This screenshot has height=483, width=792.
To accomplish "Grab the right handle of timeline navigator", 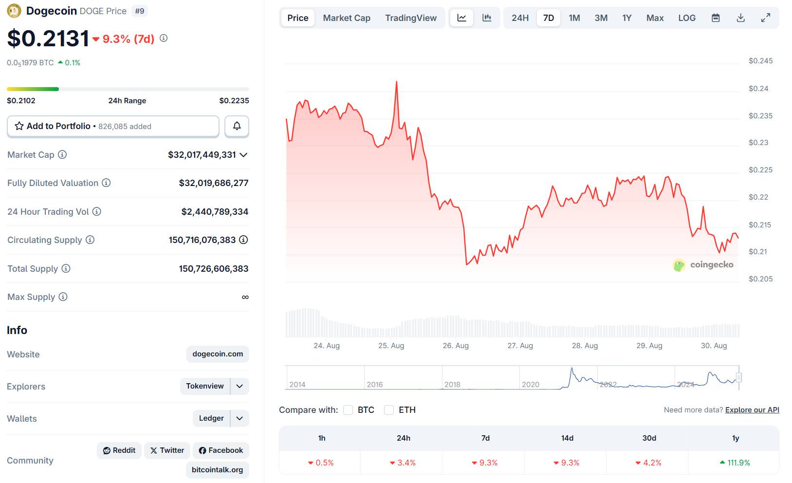I will (739, 377).
